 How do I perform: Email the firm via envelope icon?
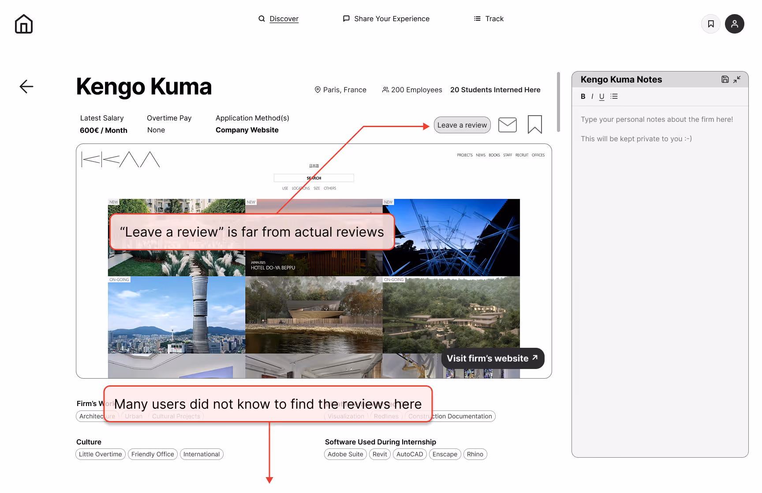508,125
